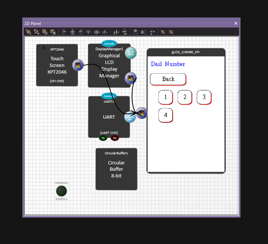Click the distribute vertically icon

point(125,32)
